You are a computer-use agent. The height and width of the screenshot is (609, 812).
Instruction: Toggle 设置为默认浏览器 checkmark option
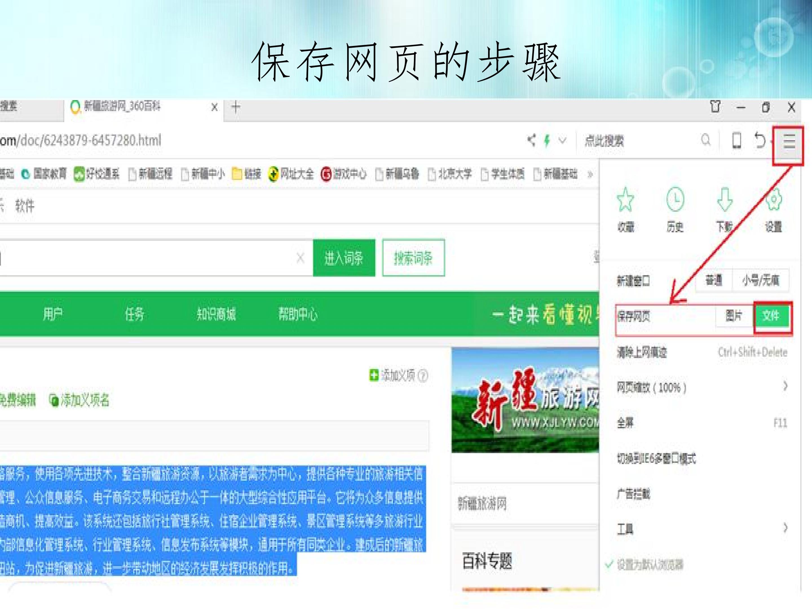(x=644, y=564)
